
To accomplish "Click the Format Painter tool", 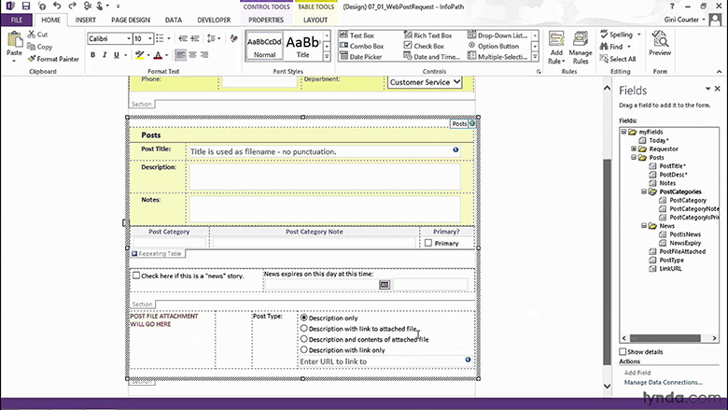I will (x=56, y=59).
